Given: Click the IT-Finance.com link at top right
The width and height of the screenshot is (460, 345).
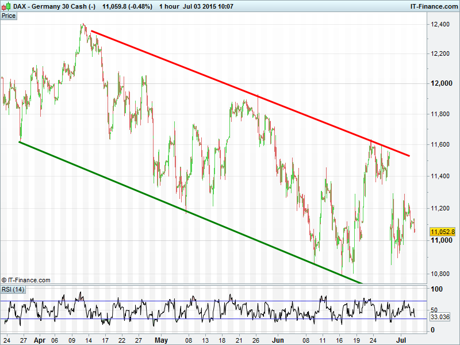Looking at the screenshot, I should pyautogui.click(x=434, y=6).
